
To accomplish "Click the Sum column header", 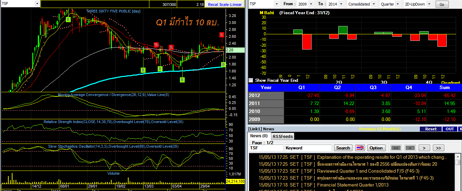I will coord(445,88).
